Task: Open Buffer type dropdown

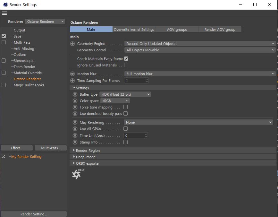Action: 125,94
